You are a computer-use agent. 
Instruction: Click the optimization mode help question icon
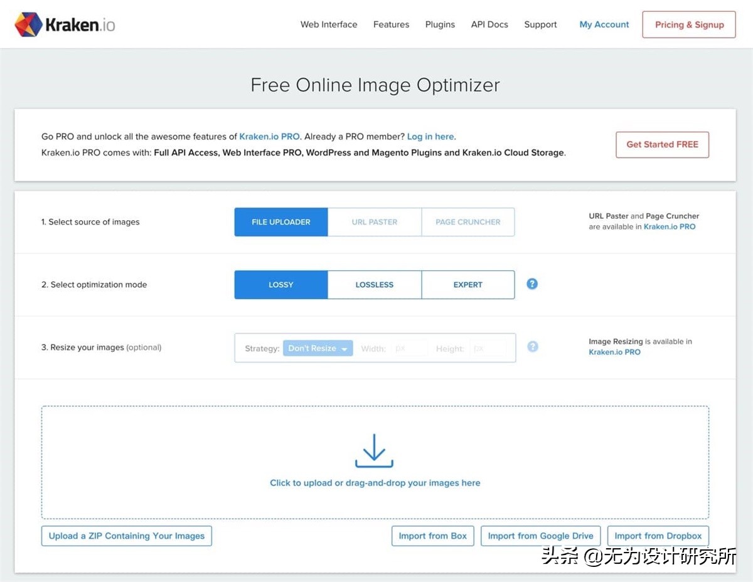tap(532, 284)
